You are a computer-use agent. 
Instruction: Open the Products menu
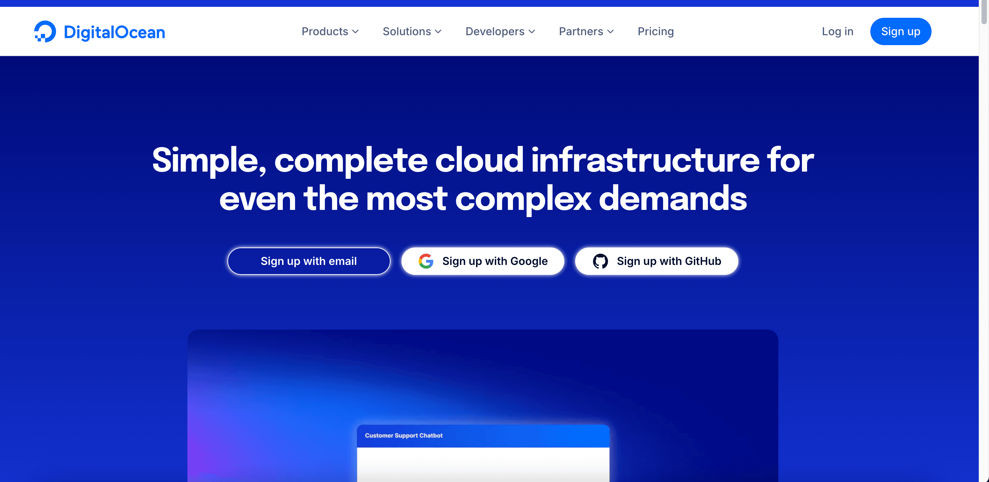pos(330,31)
